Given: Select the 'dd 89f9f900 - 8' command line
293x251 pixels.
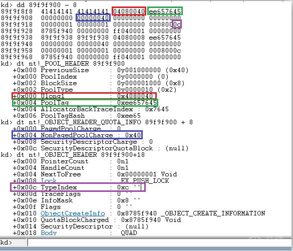Looking at the screenshot, I should (39, 5).
